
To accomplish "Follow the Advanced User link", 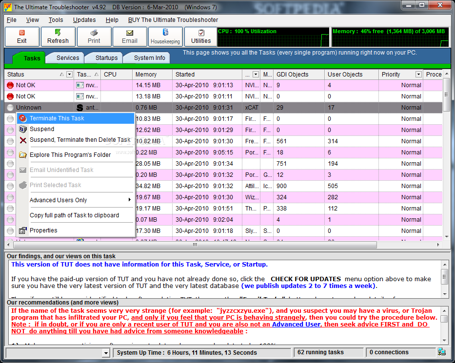I will pyautogui.click(x=297, y=324).
